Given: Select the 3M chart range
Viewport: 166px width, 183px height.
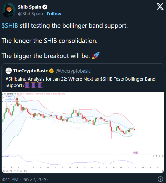Looking at the screenshot, I should pos(4,171).
